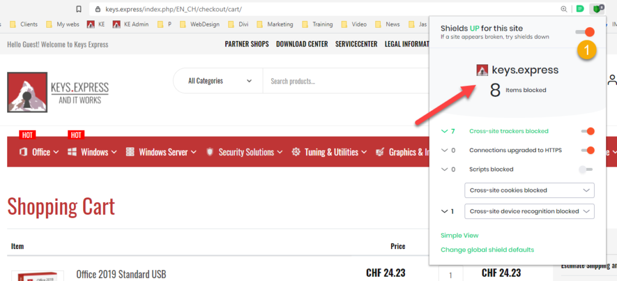Click the bookmark icon left of URL

click(x=78, y=9)
